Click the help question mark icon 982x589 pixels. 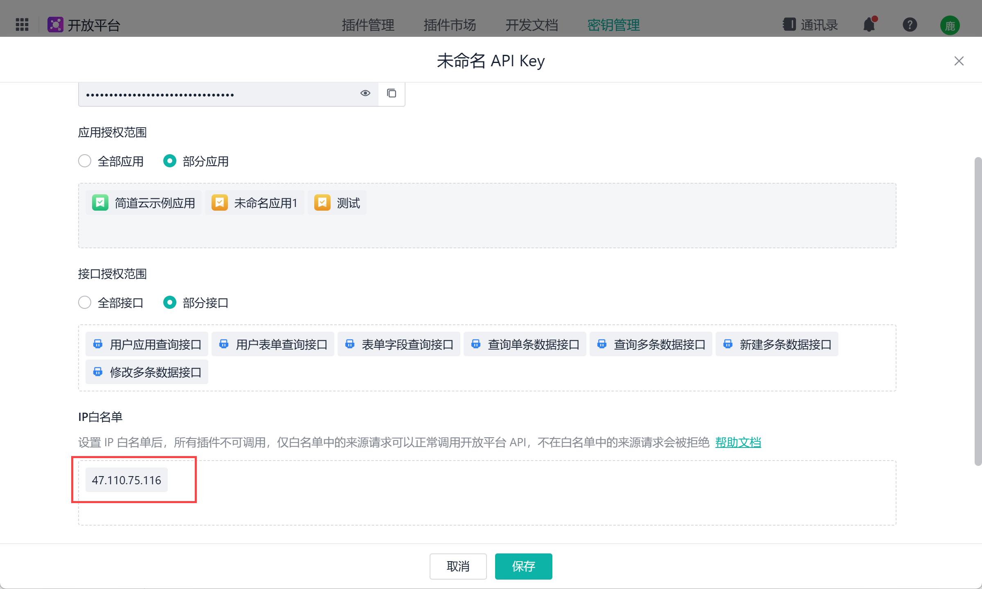[910, 25]
